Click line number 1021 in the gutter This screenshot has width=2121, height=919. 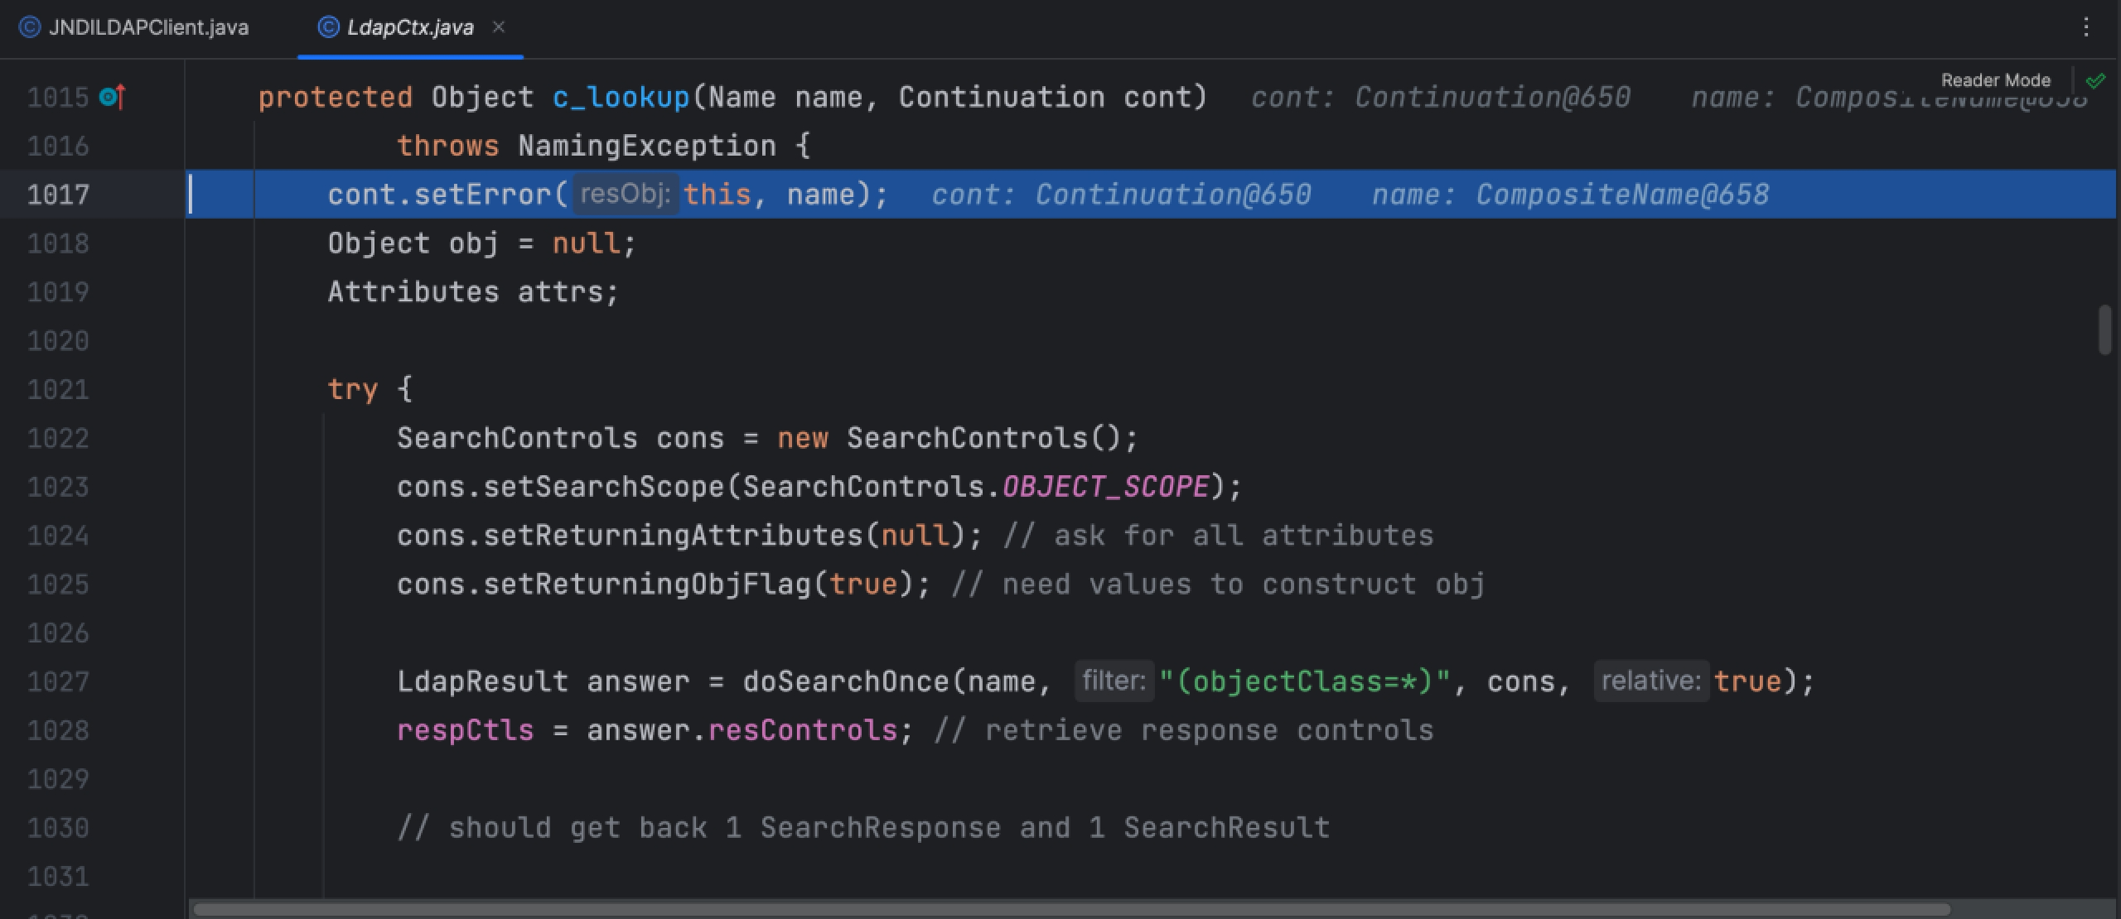click(58, 389)
